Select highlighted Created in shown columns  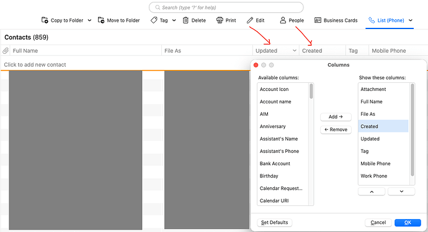click(383, 126)
